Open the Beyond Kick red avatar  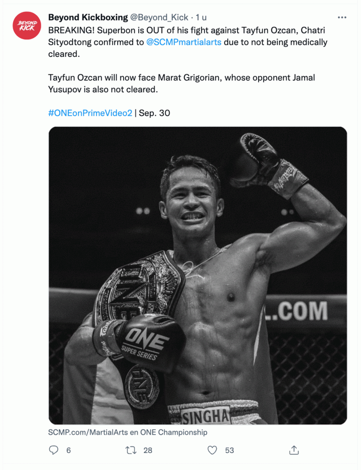[26, 25]
